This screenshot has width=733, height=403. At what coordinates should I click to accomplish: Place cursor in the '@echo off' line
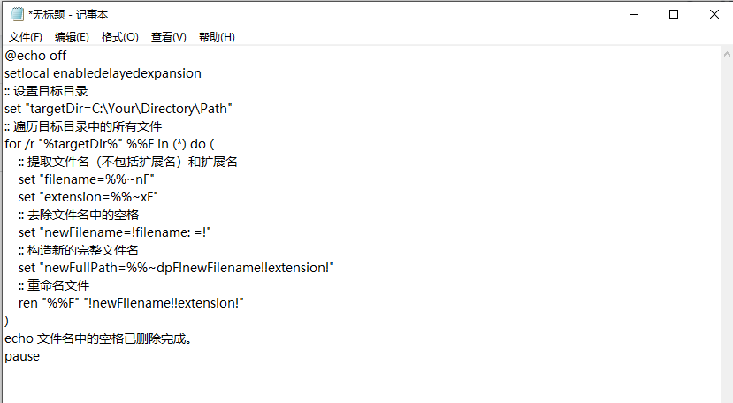[35, 56]
